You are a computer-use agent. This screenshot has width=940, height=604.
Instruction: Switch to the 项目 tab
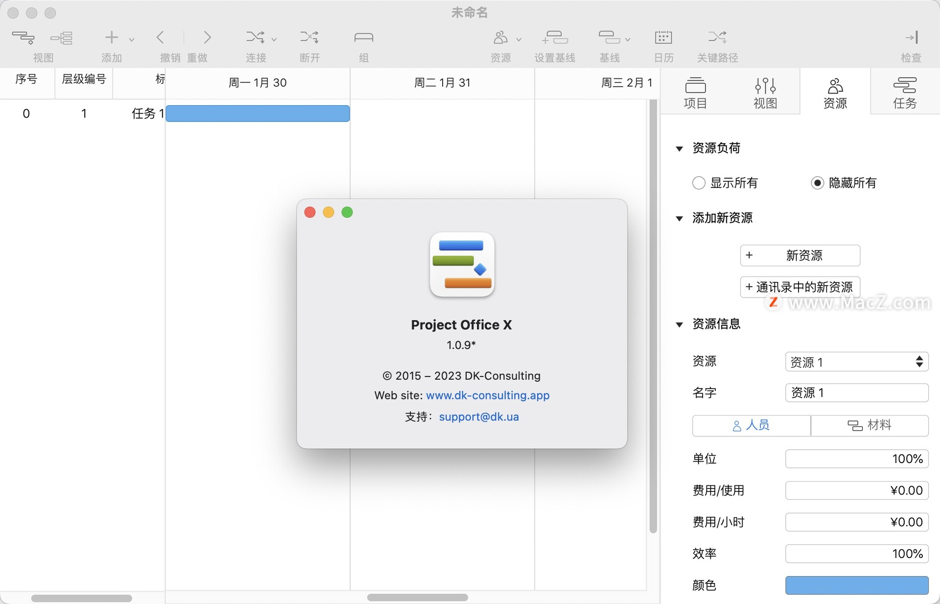(x=695, y=92)
